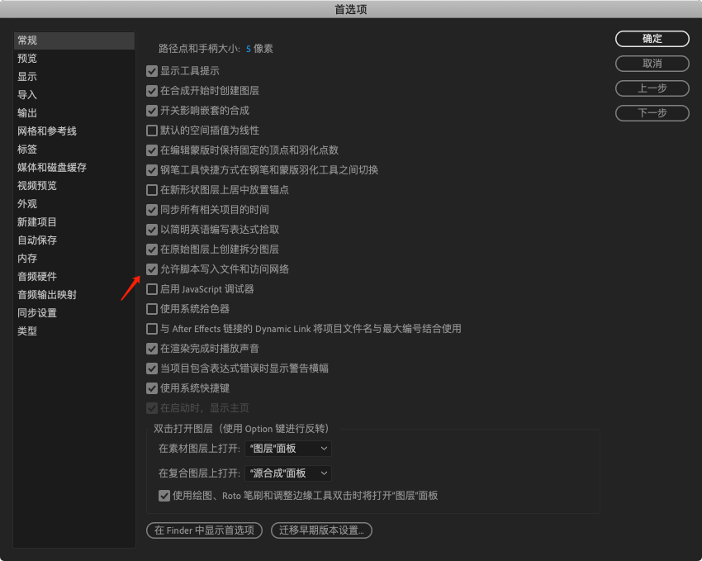Enable Dynamic Link 项目文件名 checkbox
This screenshot has height=561, width=702.
152,329
